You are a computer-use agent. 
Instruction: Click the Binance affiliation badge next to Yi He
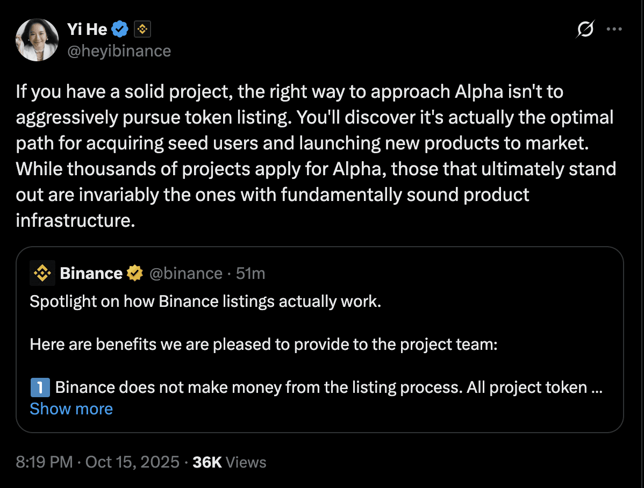click(x=142, y=30)
